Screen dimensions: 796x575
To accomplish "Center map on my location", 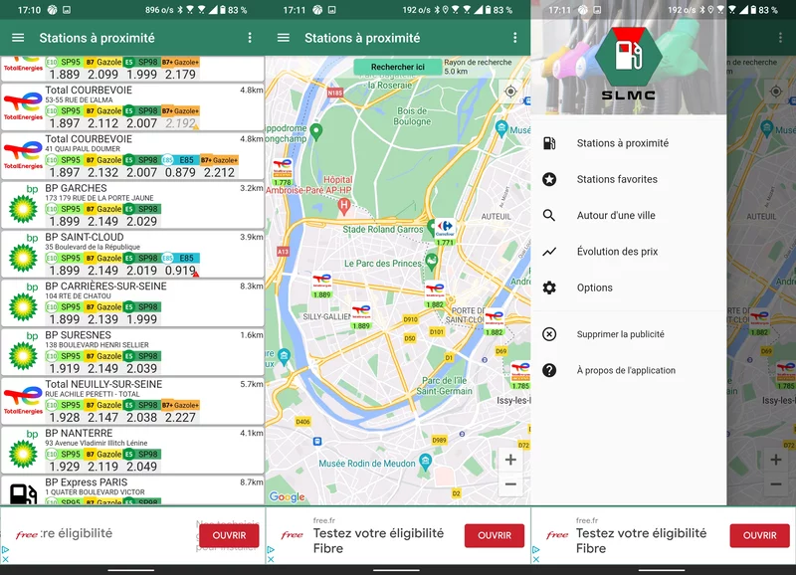I will coord(510,92).
